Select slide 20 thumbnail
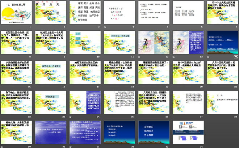 (x=188, y=72)
